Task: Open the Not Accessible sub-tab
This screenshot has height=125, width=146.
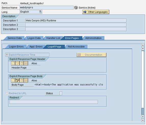Action: [76, 47]
